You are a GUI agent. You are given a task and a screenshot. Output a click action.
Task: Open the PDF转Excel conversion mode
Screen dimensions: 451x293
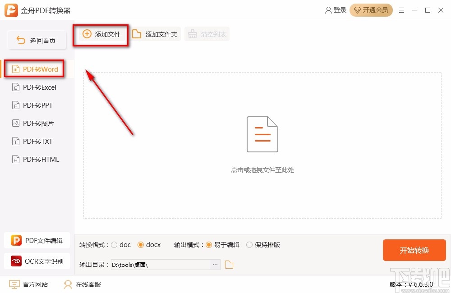point(39,87)
